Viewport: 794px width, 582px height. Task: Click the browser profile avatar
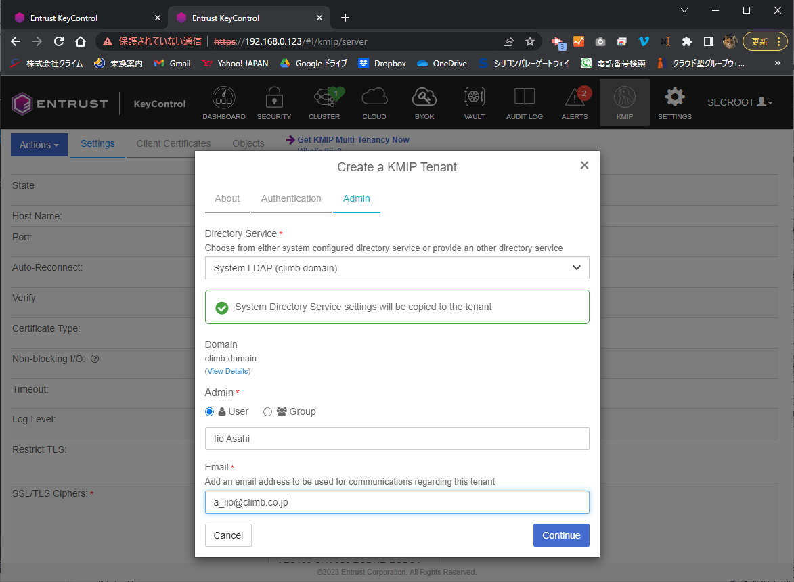pyautogui.click(x=730, y=41)
